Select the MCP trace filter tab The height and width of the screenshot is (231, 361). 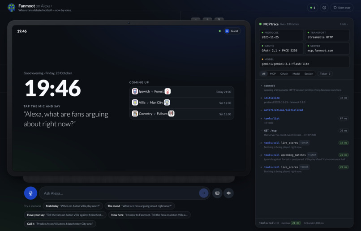(273, 73)
